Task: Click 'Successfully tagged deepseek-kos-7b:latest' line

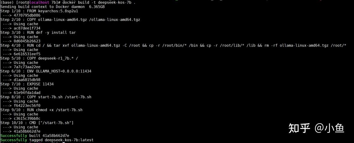Action: [47, 140]
